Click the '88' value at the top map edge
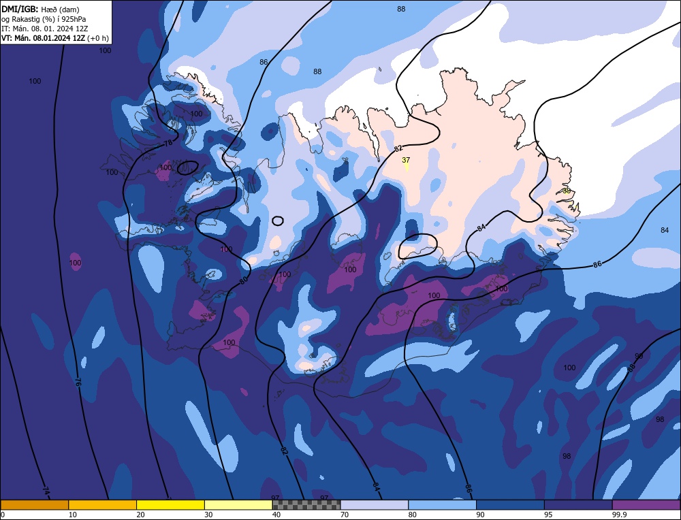Image resolution: width=681 pixels, height=520 pixels. click(401, 9)
